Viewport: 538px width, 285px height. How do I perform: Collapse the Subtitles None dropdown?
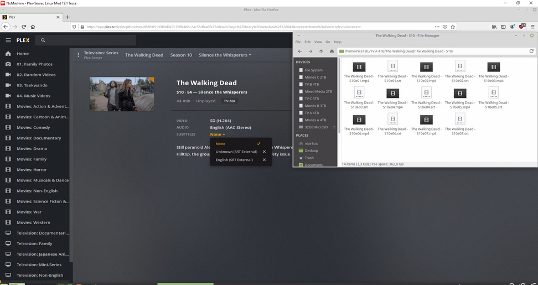(x=218, y=134)
